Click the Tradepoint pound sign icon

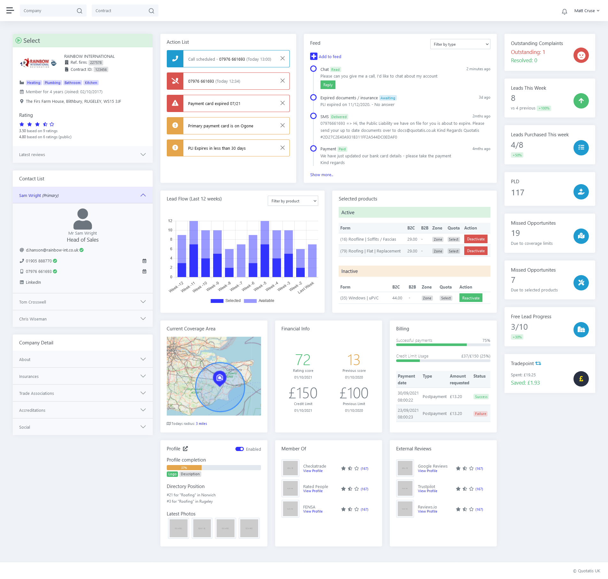tap(581, 379)
